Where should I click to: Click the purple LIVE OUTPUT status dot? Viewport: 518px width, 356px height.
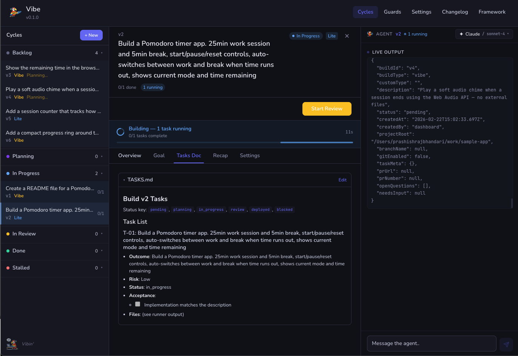pyautogui.click(x=368, y=52)
